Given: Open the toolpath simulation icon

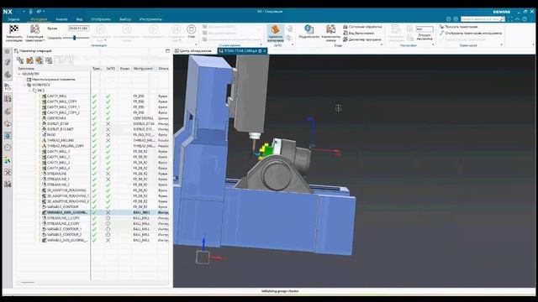Looking at the screenshot, I should [34, 29].
